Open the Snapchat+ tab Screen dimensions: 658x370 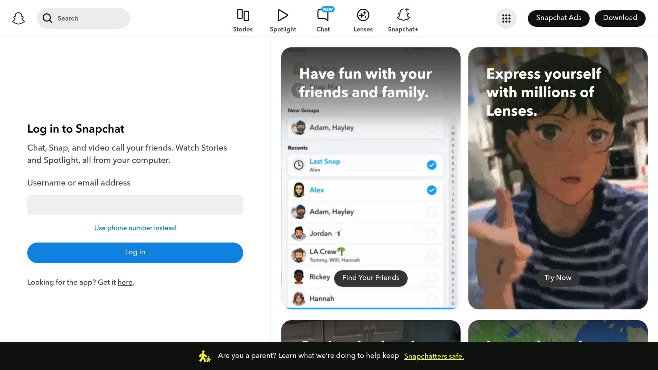(403, 20)
